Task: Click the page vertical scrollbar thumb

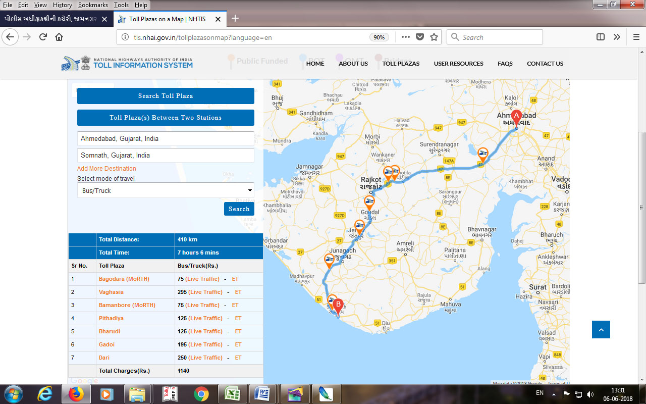Action: point(641,207)
